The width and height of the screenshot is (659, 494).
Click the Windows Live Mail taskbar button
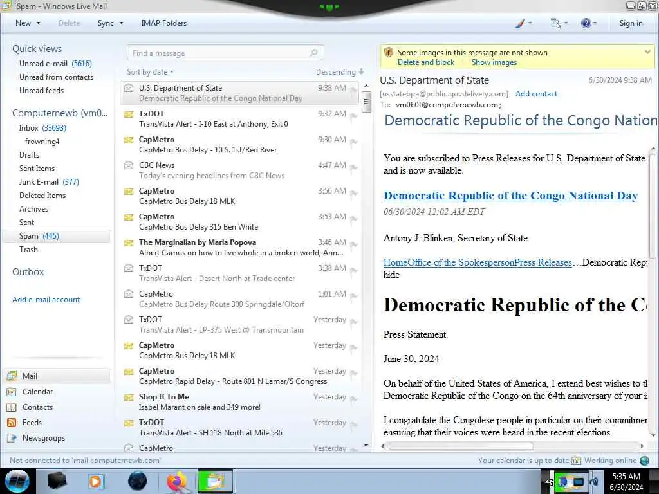(x=215, y=481)
